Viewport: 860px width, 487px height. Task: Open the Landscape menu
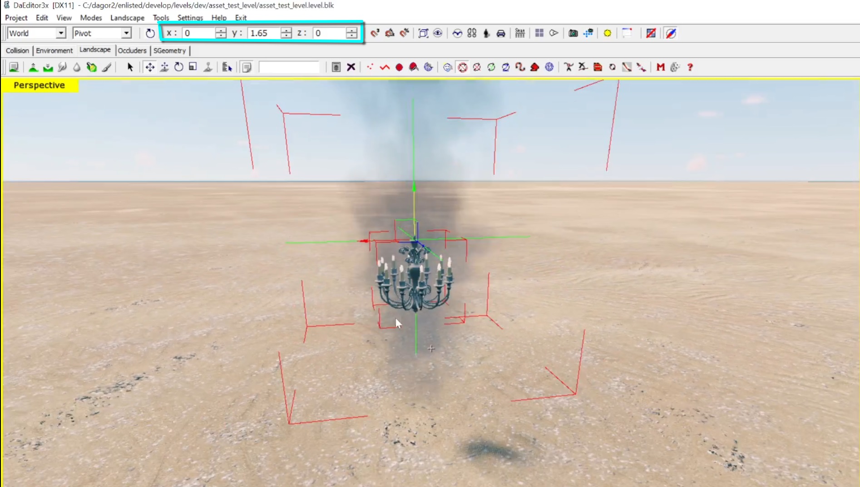[x=127, y=18]
